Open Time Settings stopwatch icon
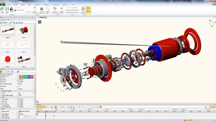Screen dimensions: 216x121 tap(83, 9)
